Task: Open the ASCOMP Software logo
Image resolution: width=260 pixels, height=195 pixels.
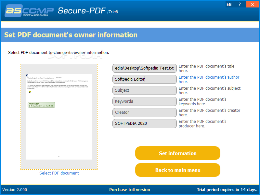Action: click(29, 11)
